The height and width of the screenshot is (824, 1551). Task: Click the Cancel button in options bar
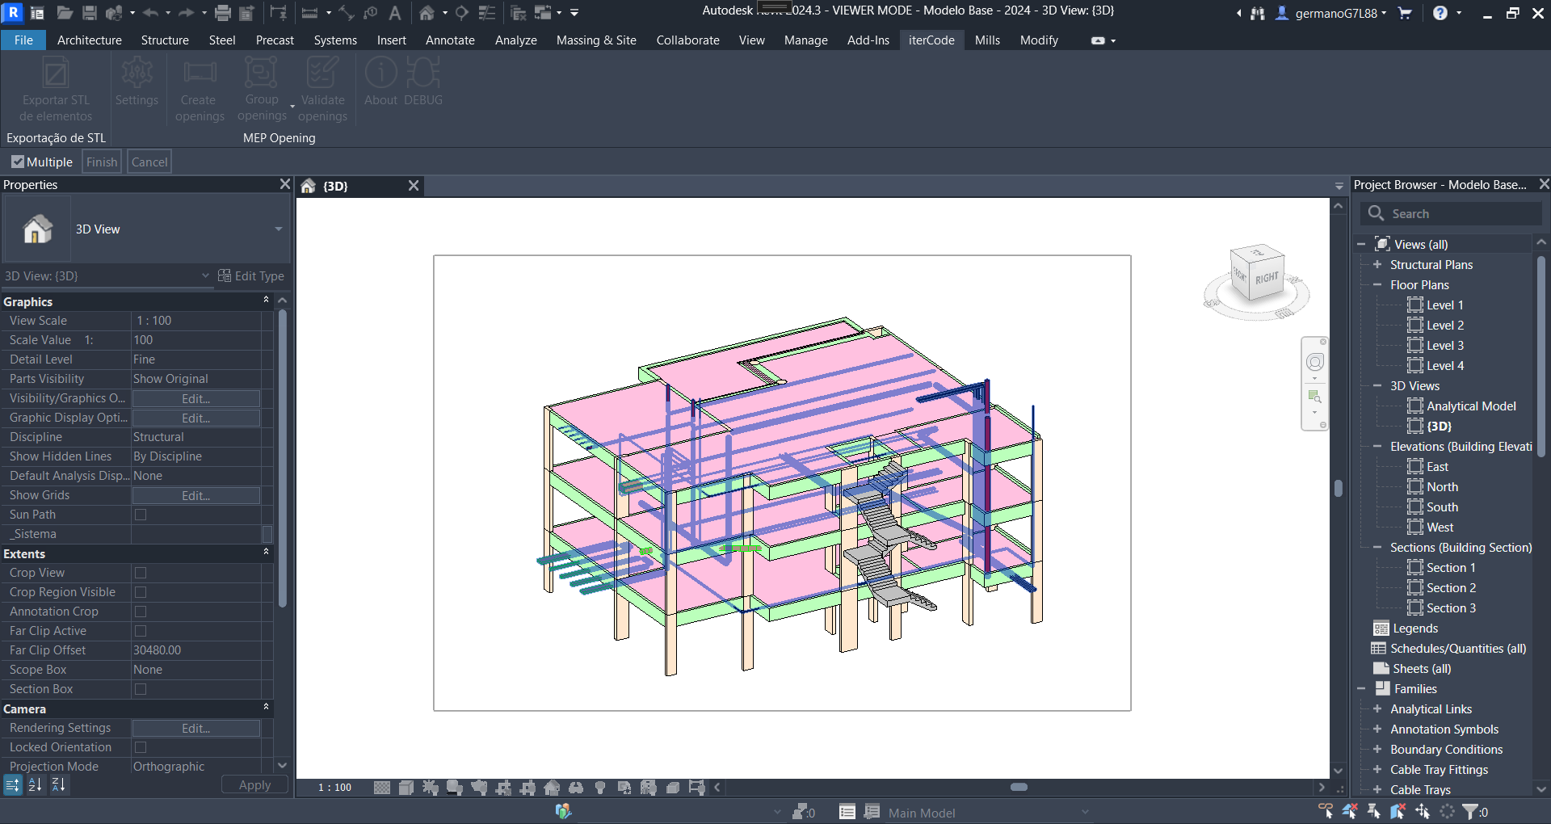point(149,162)
